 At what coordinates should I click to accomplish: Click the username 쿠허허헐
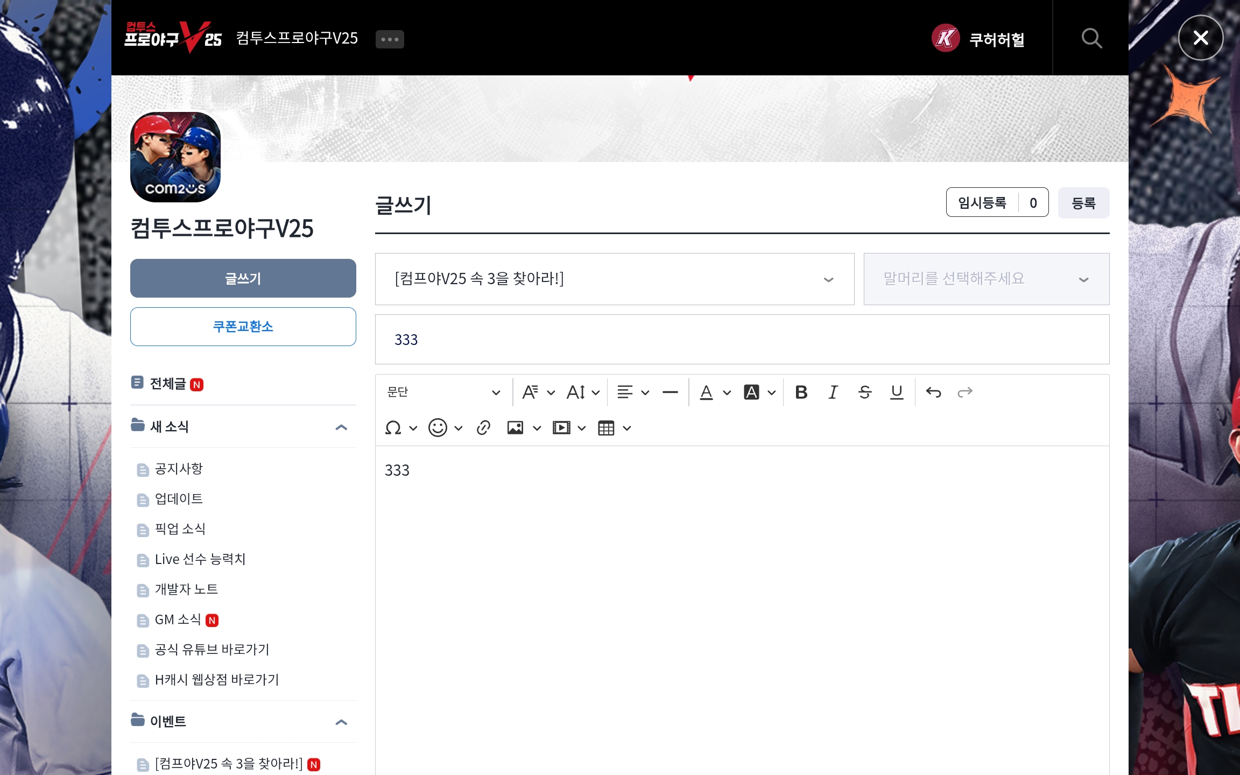997,39
